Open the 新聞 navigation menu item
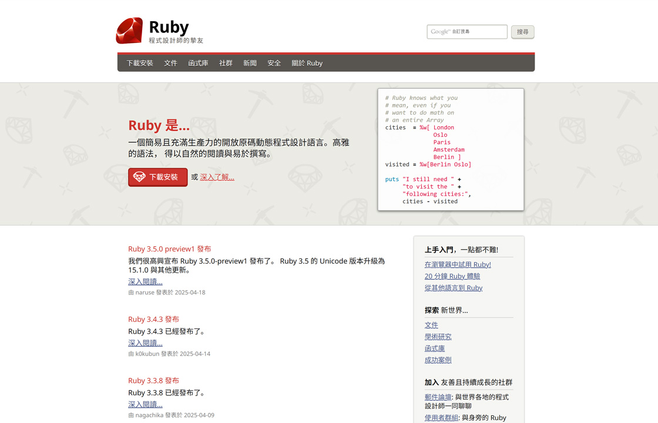 coord(250,63)
